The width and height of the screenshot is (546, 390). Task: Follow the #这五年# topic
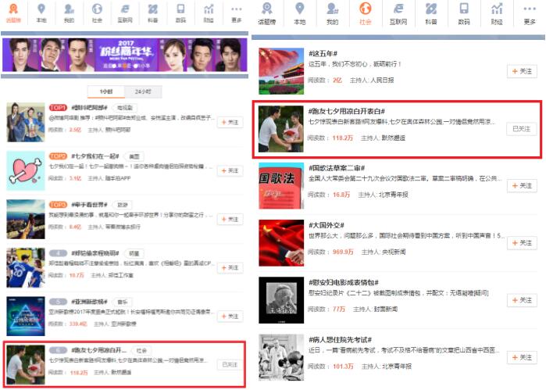[522, 71]
